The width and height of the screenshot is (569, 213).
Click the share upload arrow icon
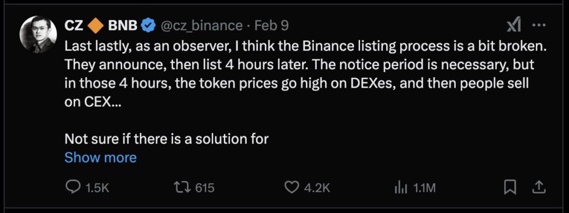(x=539, y=187)
